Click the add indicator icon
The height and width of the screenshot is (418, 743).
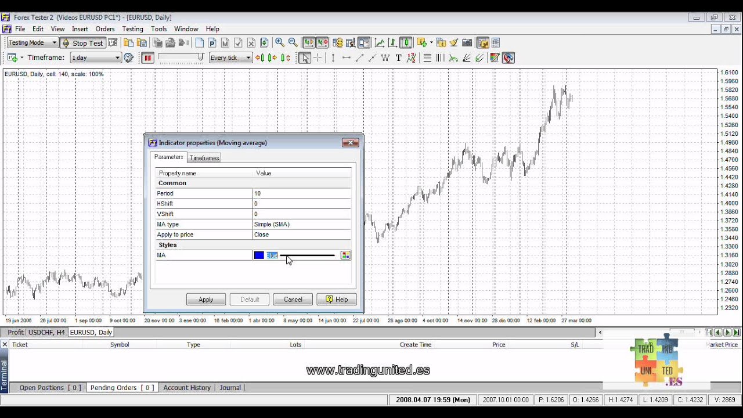click(x=422, y=42)
